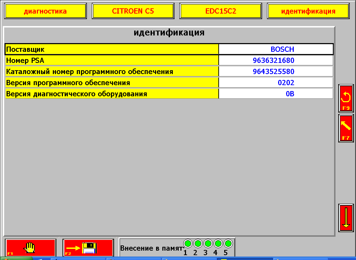Click the идентификация panel heading
Viewport: 356px width, 260px height.
point(169,32)
